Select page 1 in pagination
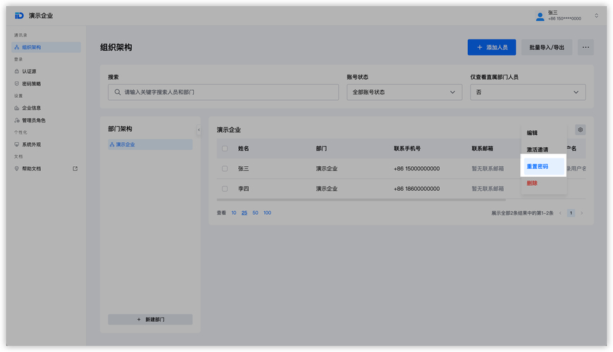This screenshot has height=352, width=613. [x=571, y=213]
